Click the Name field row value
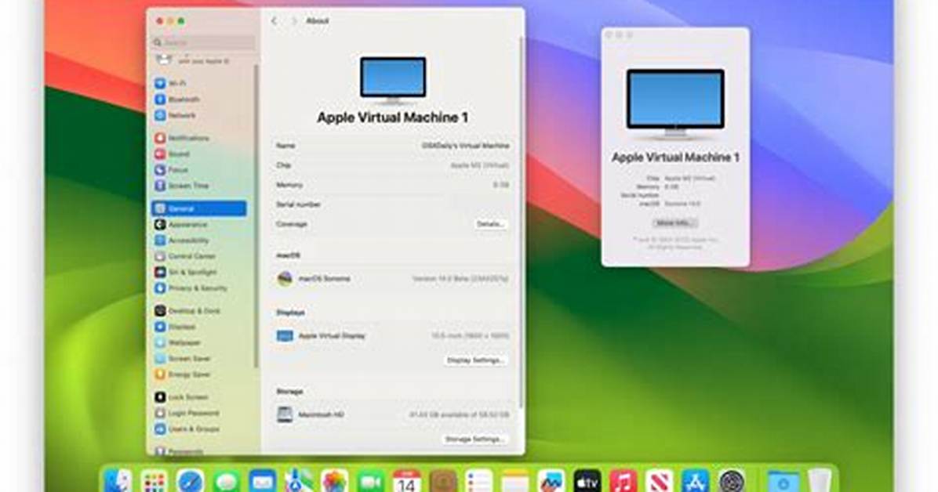This screenshot has width=938, height=492. (x=465, y=145)
